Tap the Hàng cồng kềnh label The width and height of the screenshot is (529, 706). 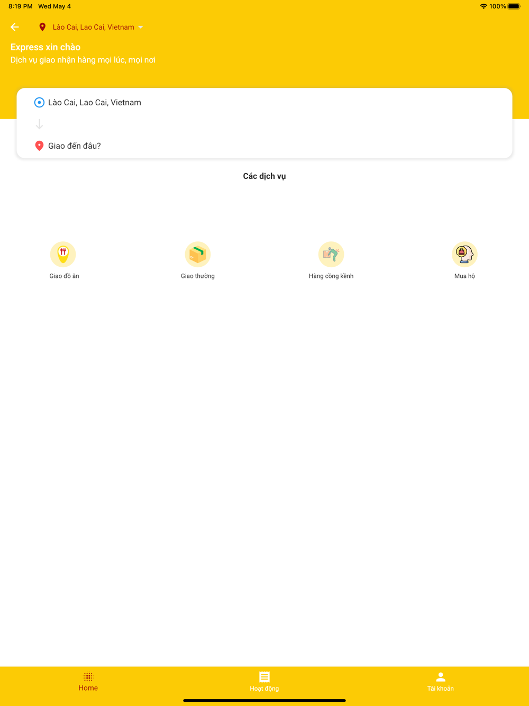[331, 276]
